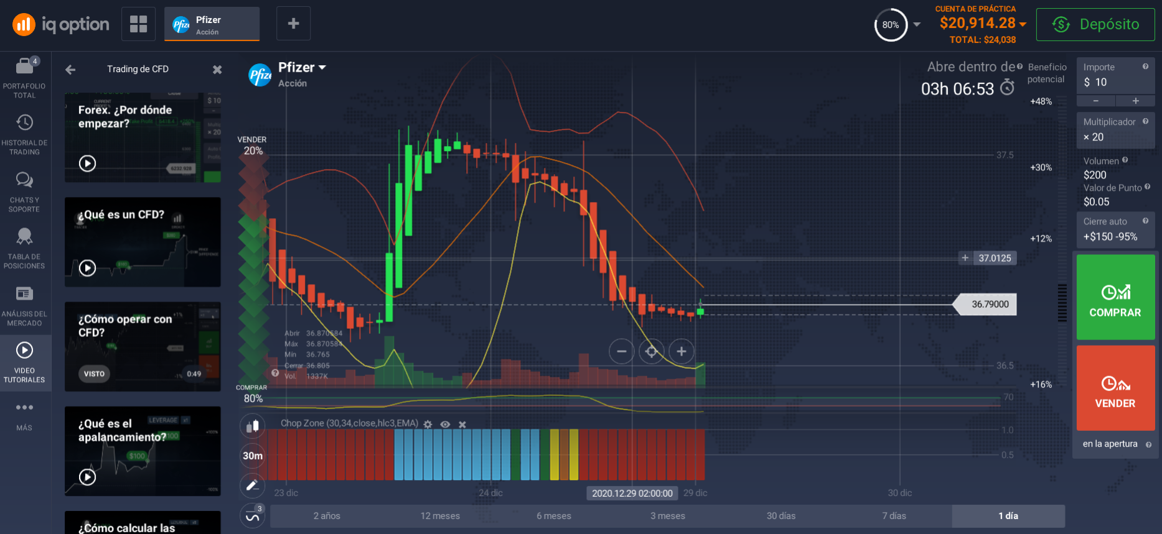Select the 30 días range
Image resolution: width=1162 pixels, height=534 pixels.
[781, 516]
